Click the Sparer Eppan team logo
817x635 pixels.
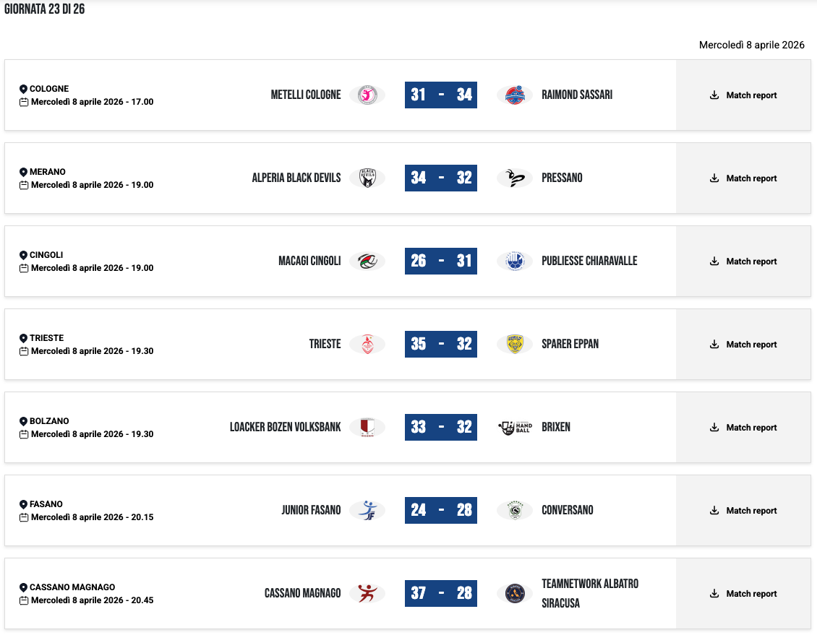click(515, 344)
